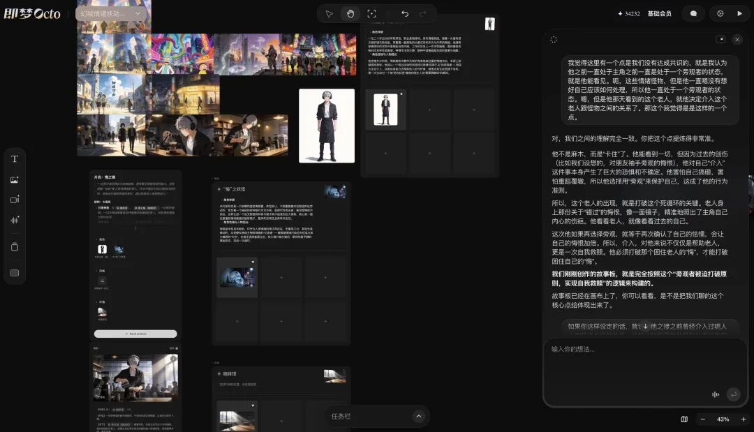Image resolution: width=754 pixels, height=432 pixels.
Task: Click the fit-to-screen framing icon
Action: point(371,13)
